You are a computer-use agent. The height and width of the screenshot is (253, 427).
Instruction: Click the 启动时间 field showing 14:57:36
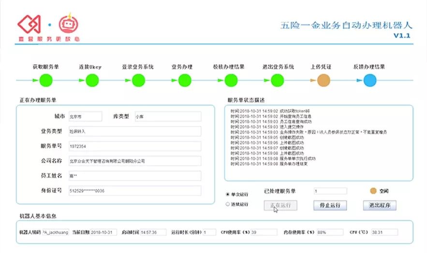click(x=153, y=232)
